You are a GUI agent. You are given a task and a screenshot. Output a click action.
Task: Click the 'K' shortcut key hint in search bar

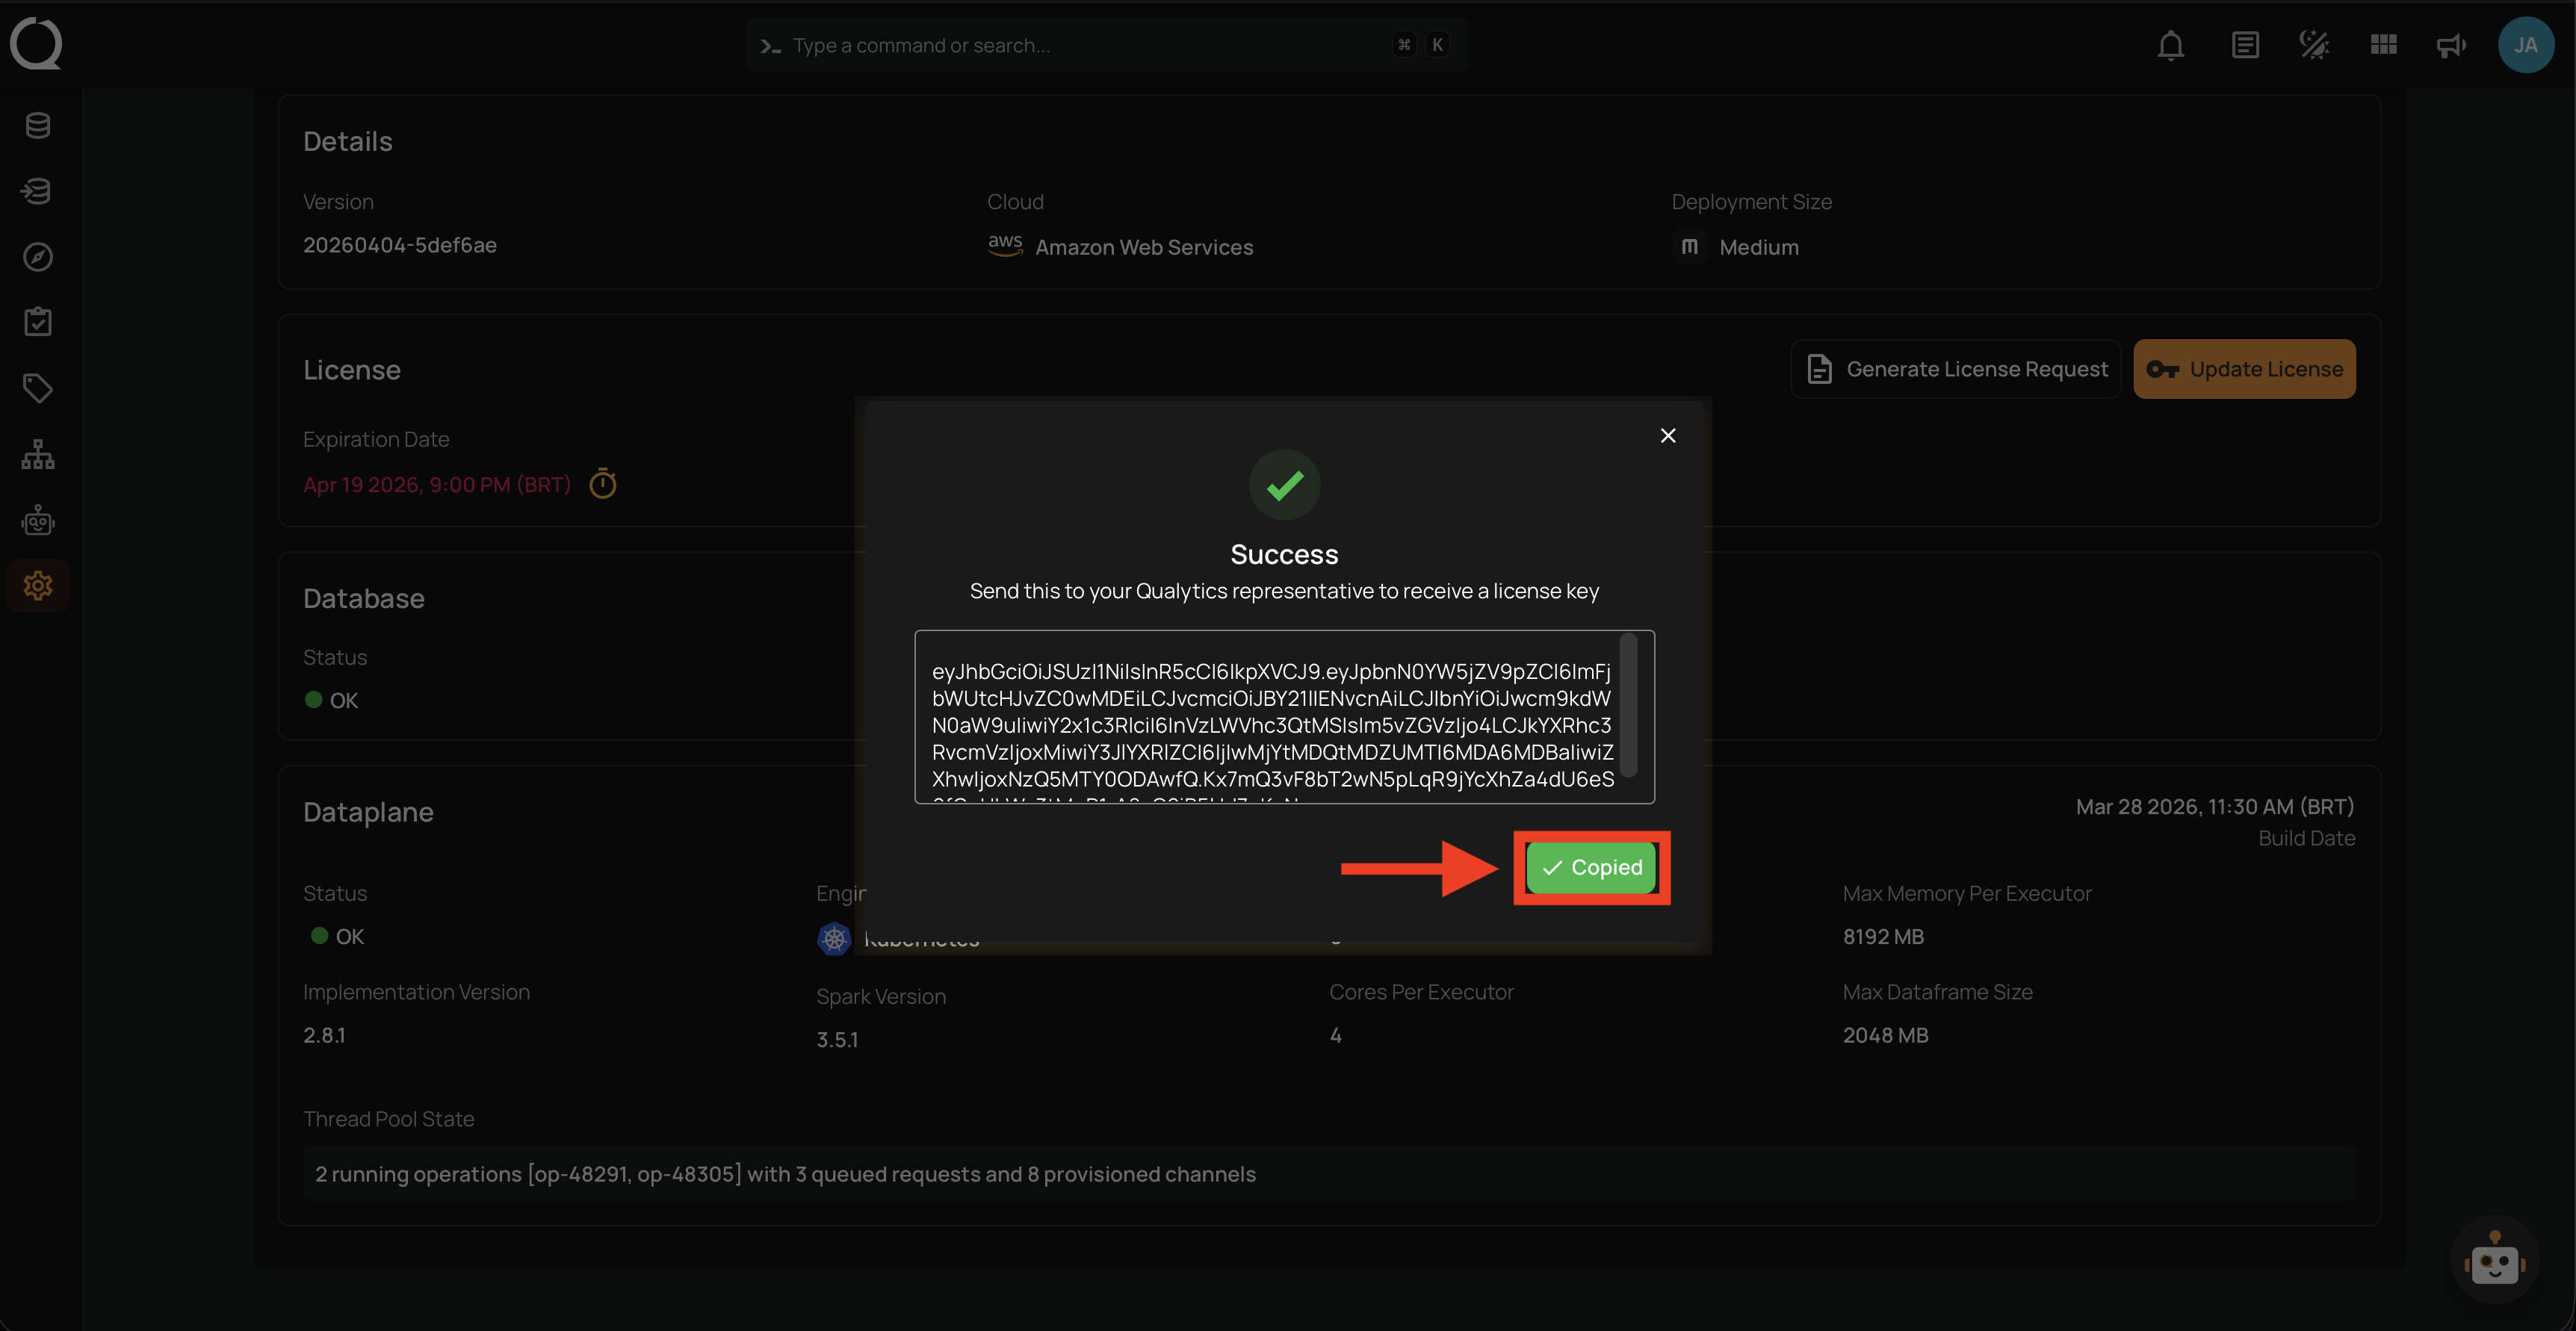coord(1437,45)
